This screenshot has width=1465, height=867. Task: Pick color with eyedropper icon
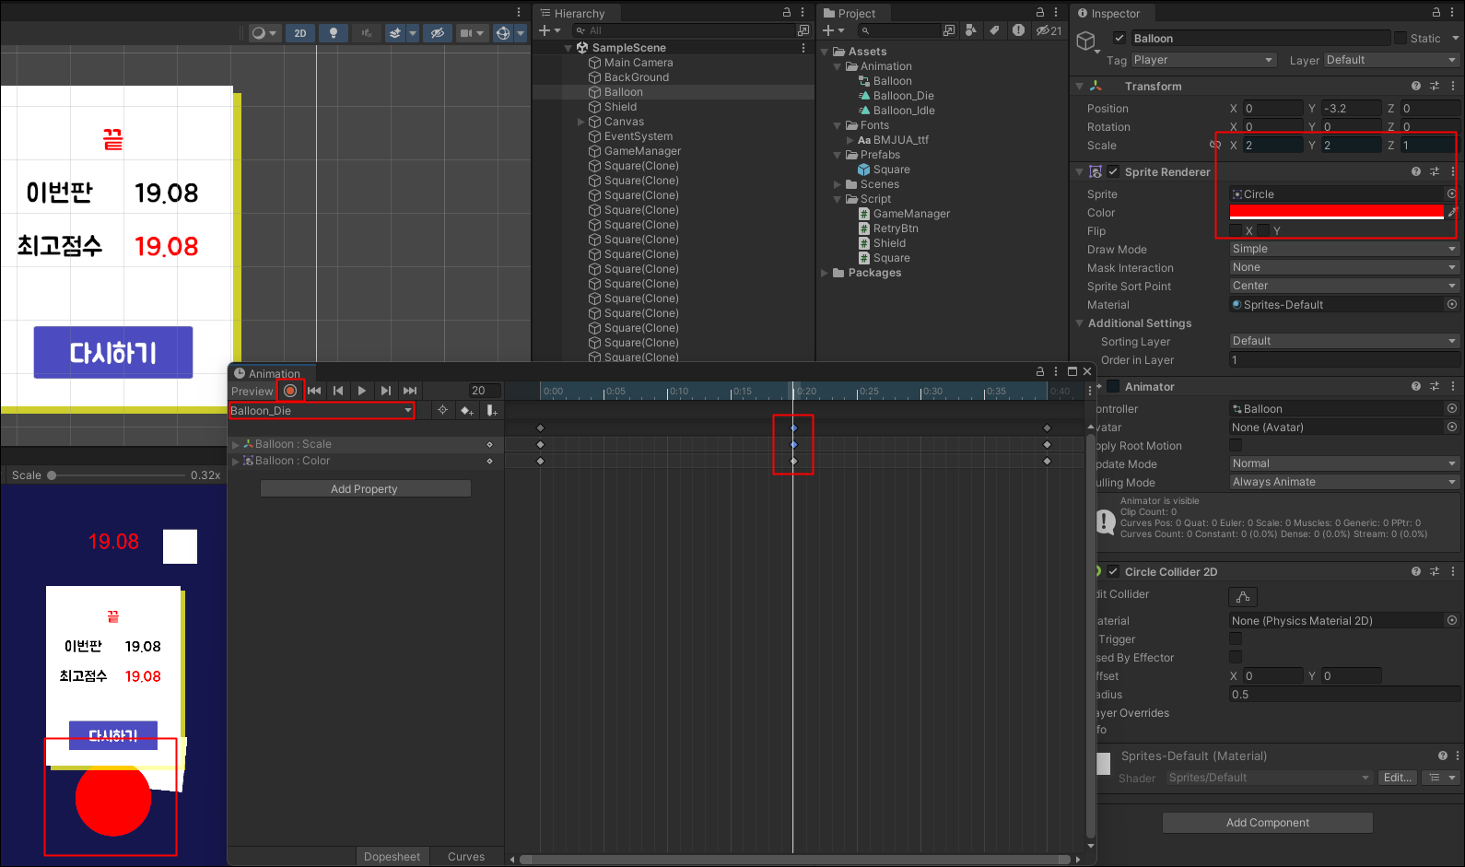pos(1452,212)
